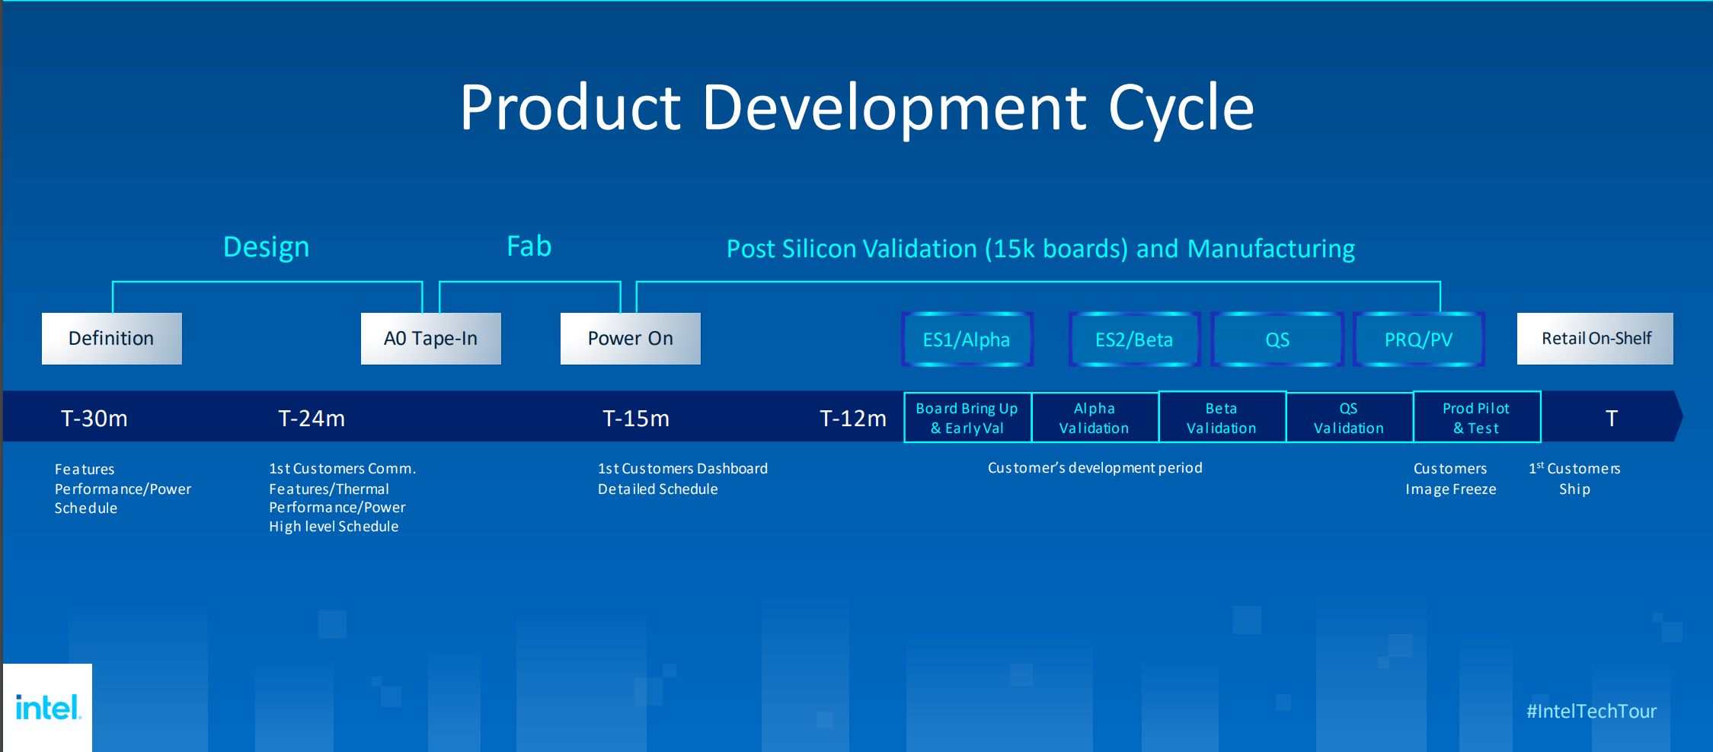The width and height of the screenshot is (1713, 752).
Task: Select the QS Validation segment on the timeline bar
Action: click(x=1348, y=416)
